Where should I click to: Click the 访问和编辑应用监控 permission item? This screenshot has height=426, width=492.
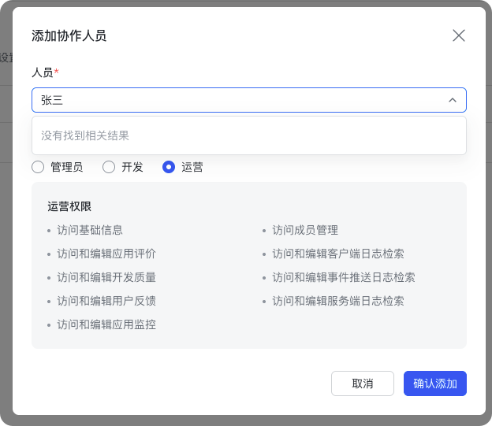(106, 324)
